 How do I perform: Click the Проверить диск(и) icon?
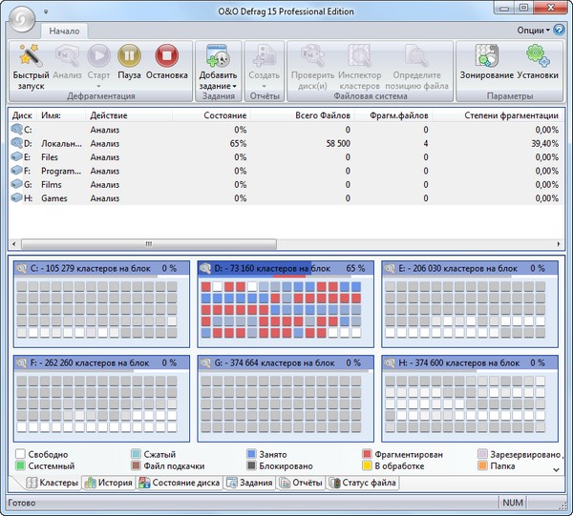tap(310, 57)
